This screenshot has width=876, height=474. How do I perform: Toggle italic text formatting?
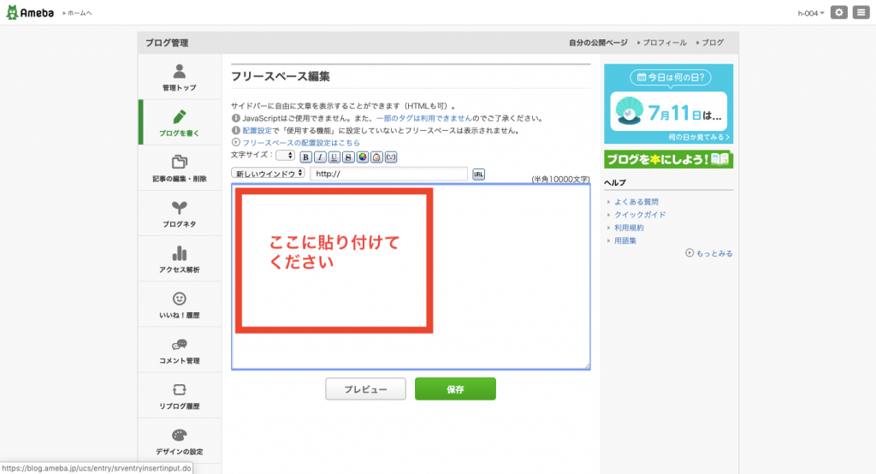pyautogui.click(x=320, y=157)
